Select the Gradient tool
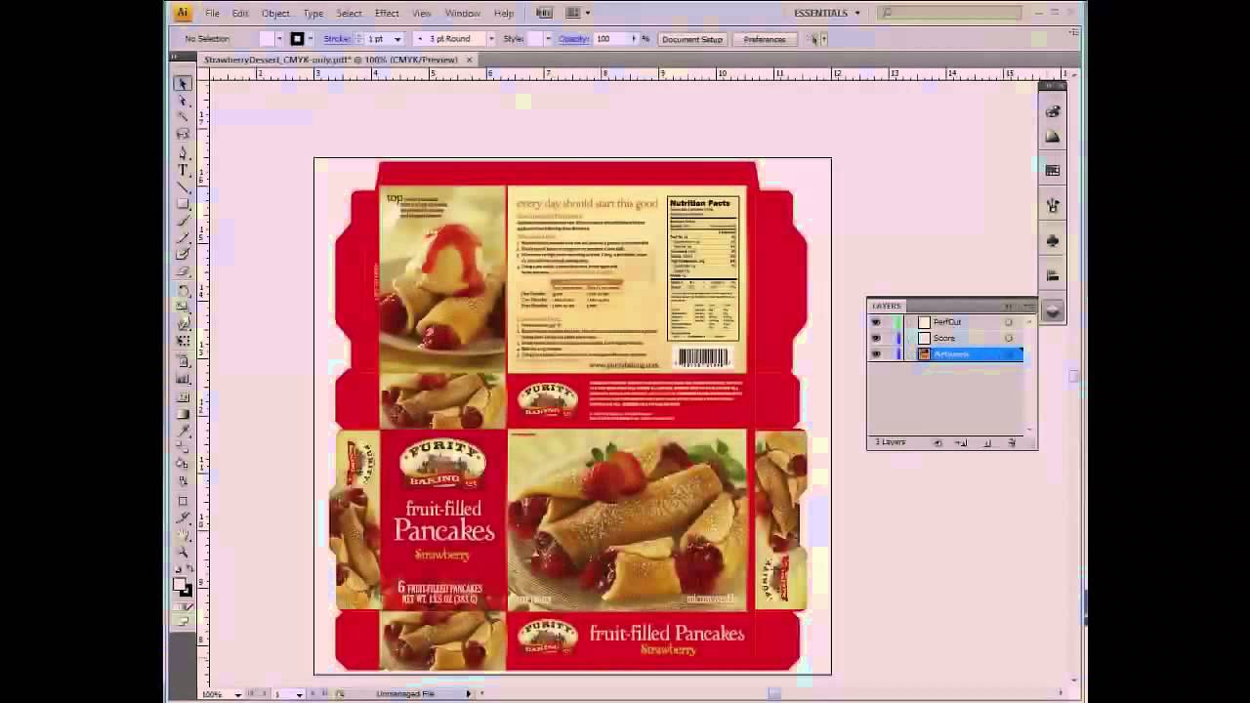 tap(183, 413)
